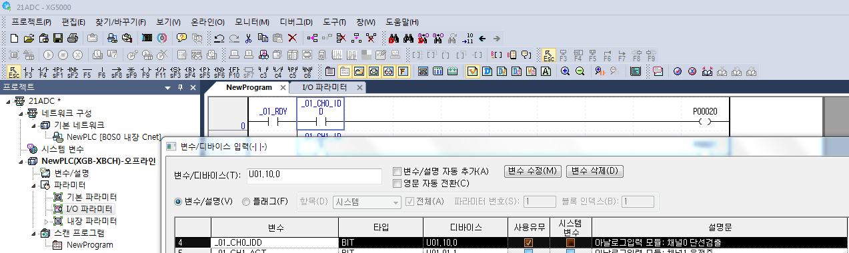The height and width of the screenshot is (253, 849).
Task: Expand the 내장 파라미터 tree node
Action: click(x=46, y=221)
